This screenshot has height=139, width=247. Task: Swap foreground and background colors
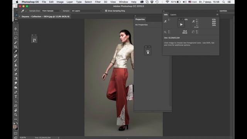click(17, 123)
